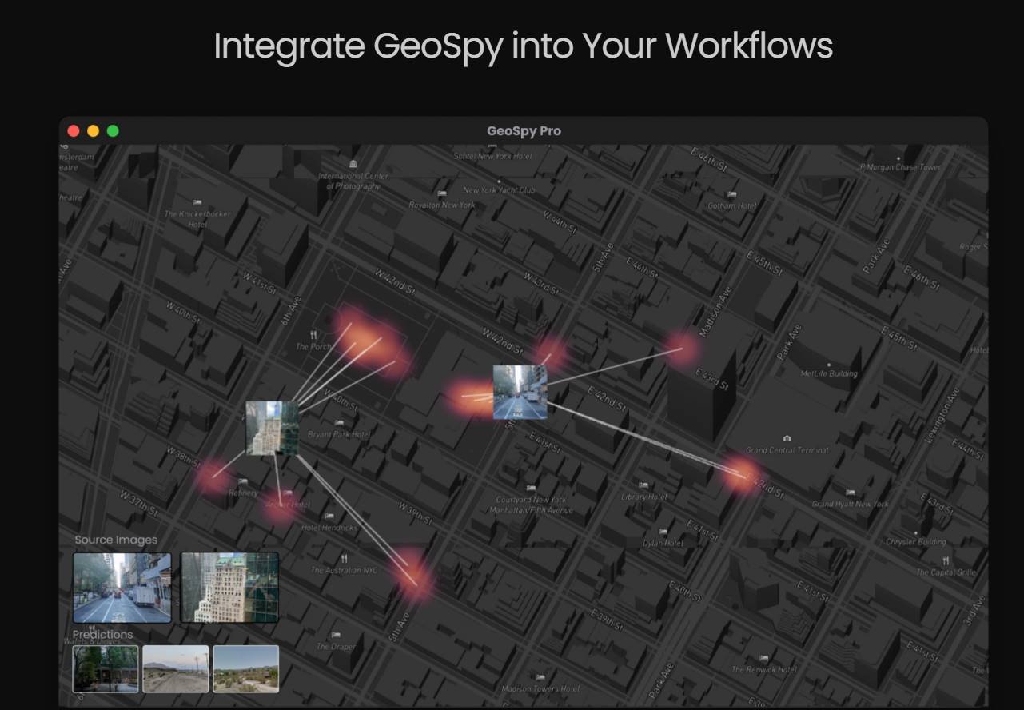
Task: Select The Capital Grille restaurant icon
Action: point(946,560)
